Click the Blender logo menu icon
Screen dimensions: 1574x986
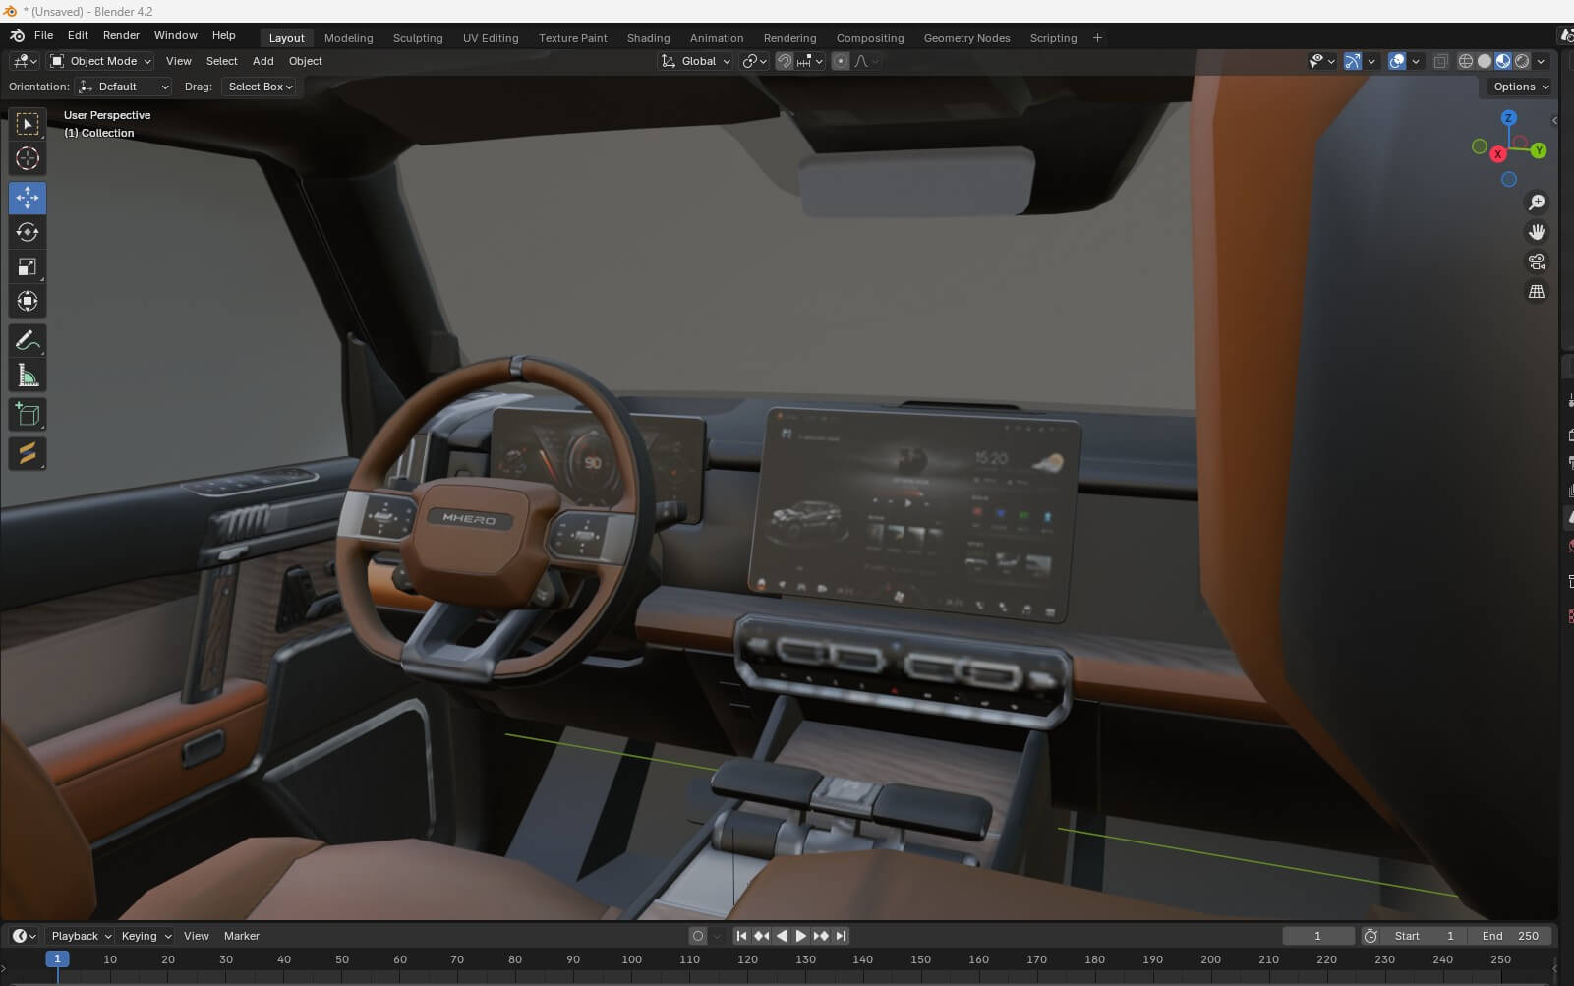17,35
